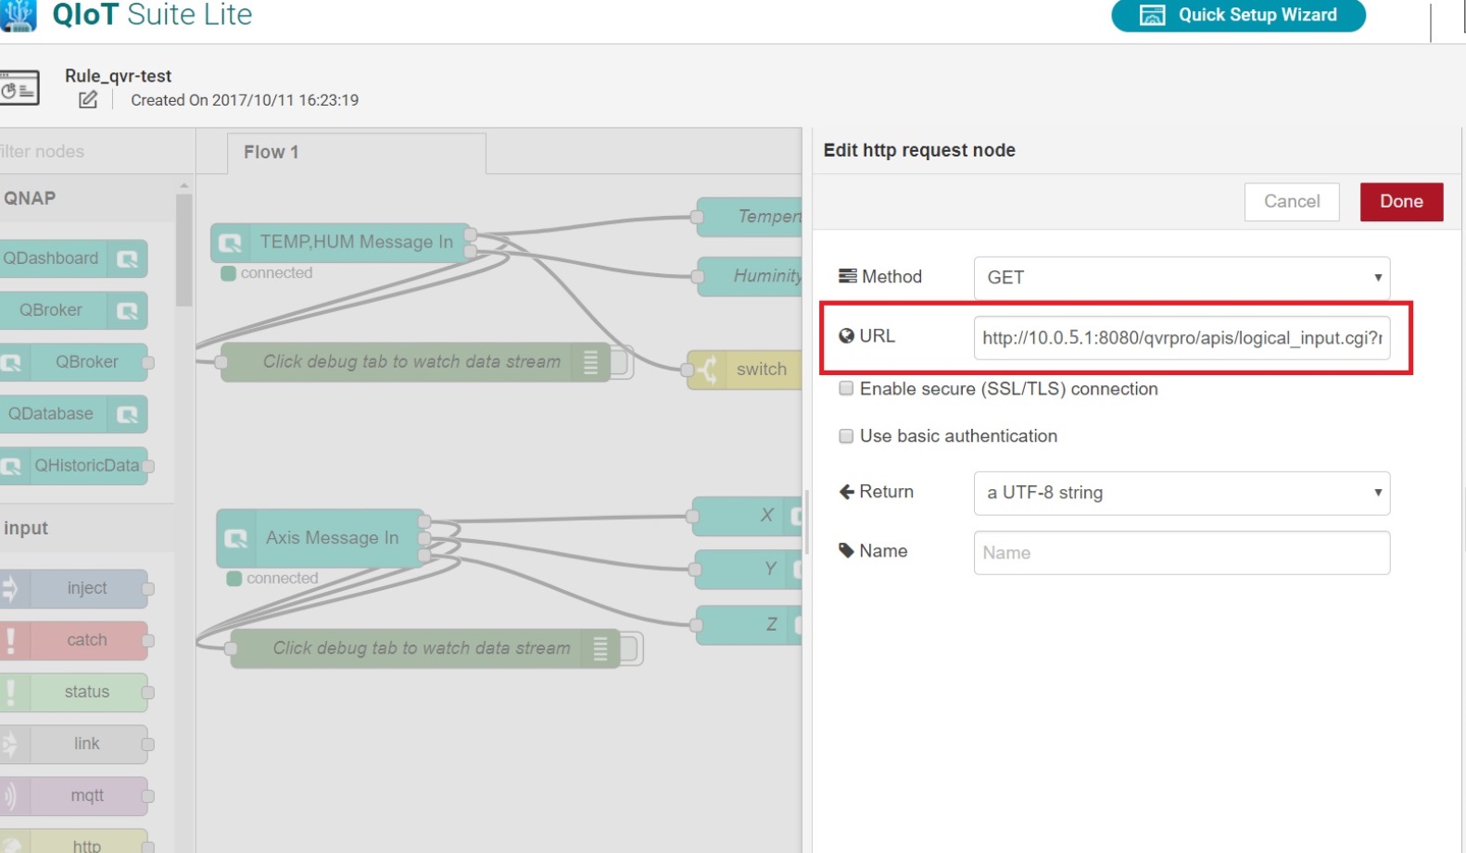Select the QBroker node with right-side icon

click(x=73, y=310)
